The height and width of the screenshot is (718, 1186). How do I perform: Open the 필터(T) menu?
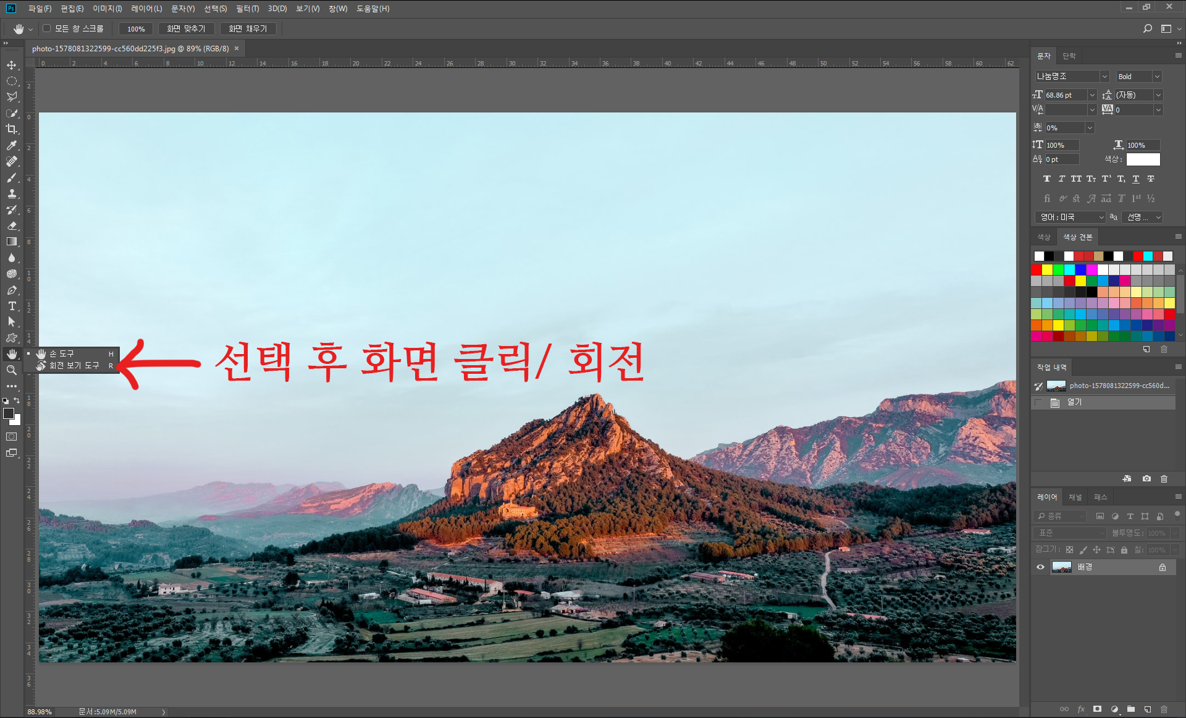pyautogui.click(x=247, y=9)
